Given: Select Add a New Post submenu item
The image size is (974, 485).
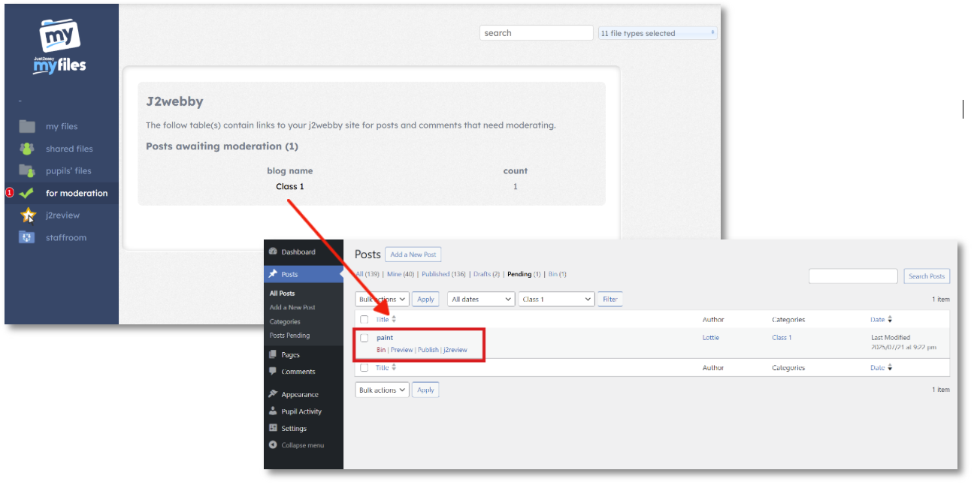Looking at the screenshot, I should (292, 307).
